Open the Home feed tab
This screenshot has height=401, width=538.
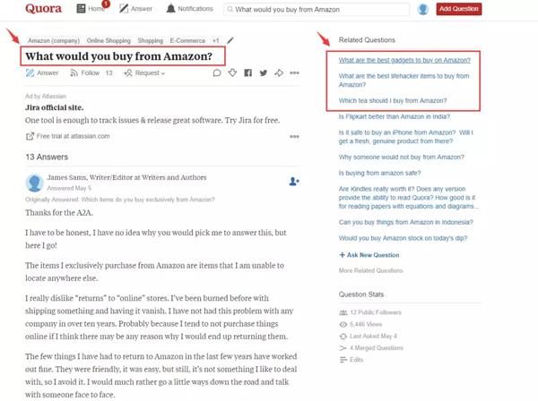click(x=91, y=9)
